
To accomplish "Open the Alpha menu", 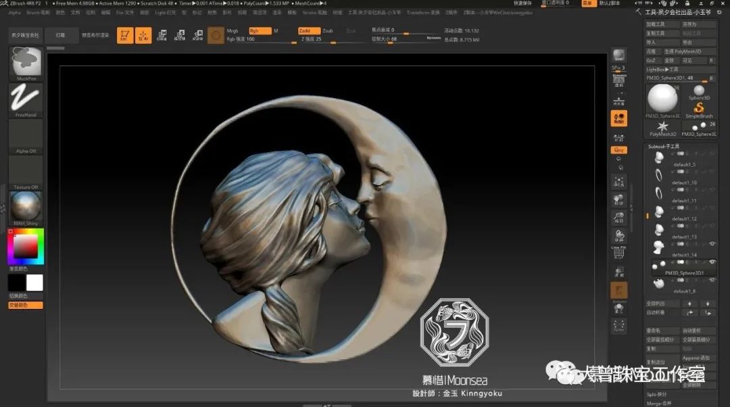I will [15, 13].
